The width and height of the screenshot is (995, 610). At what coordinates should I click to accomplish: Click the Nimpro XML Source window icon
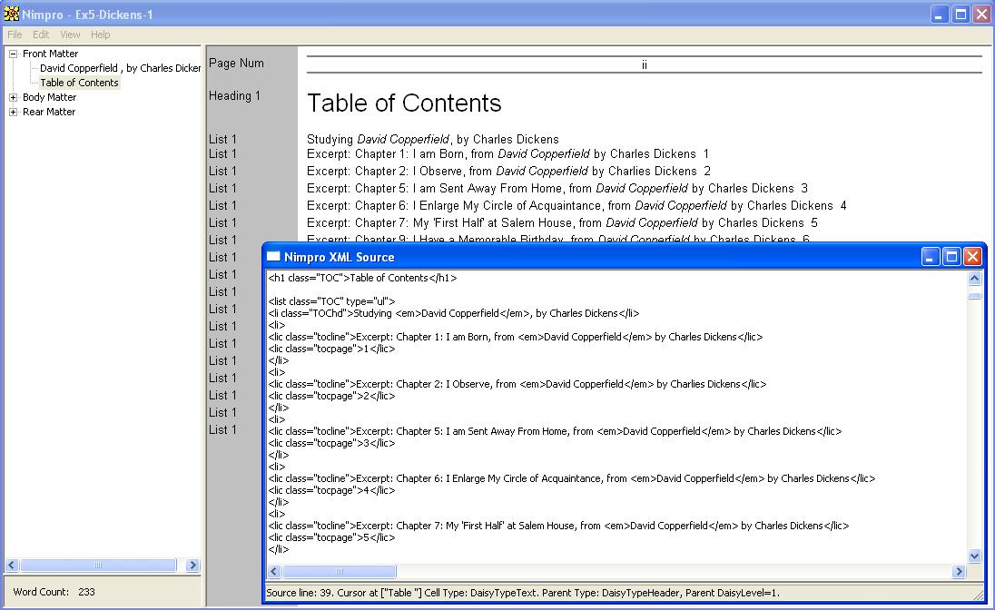tap(273, 257)
